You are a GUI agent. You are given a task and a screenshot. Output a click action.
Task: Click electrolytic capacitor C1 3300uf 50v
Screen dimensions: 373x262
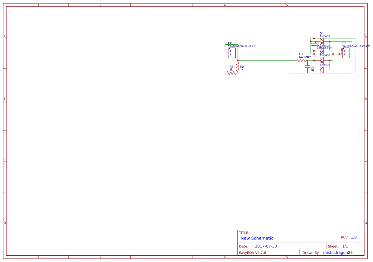point(314,44)
